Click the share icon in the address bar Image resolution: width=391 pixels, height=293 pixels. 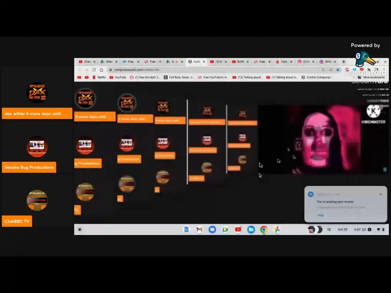pyautogui.click(x=330, y=70)
